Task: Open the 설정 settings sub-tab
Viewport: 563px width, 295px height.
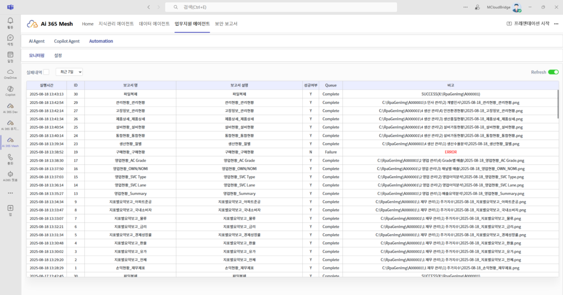Action: coord(58,55)
